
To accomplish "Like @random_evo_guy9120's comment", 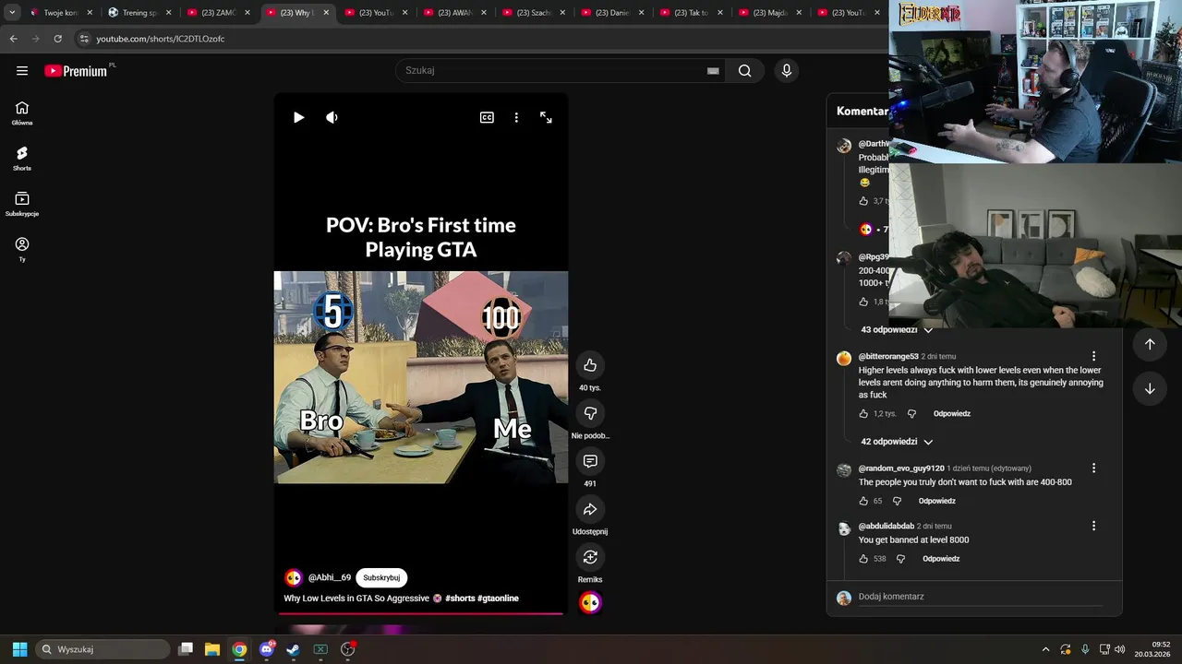I will [863, 501].
